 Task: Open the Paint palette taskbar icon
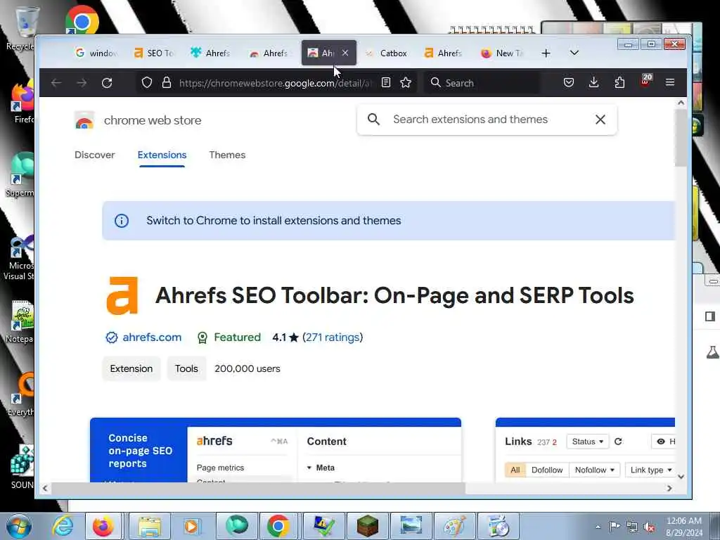pos(455,526)
